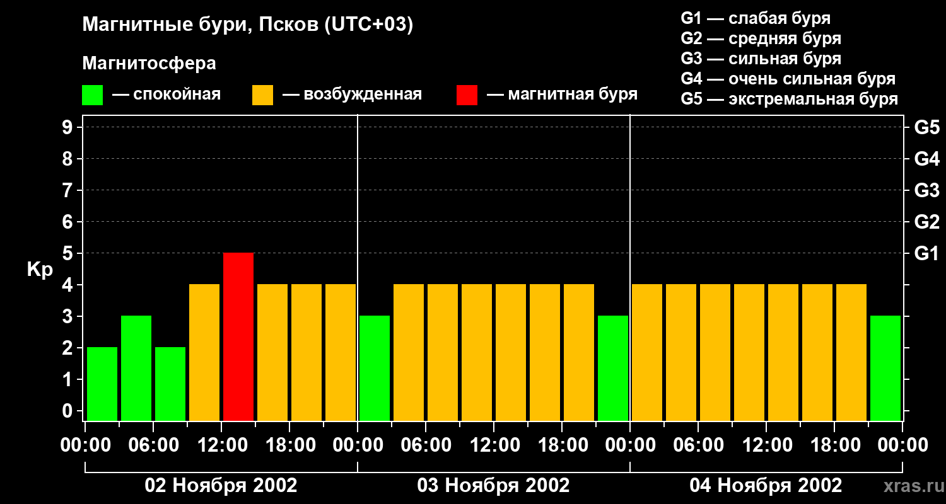Click the '03 Ноября 2002' date label
Image resolution: width=946 pixels, height=504 pixels.
coord(494,485)
